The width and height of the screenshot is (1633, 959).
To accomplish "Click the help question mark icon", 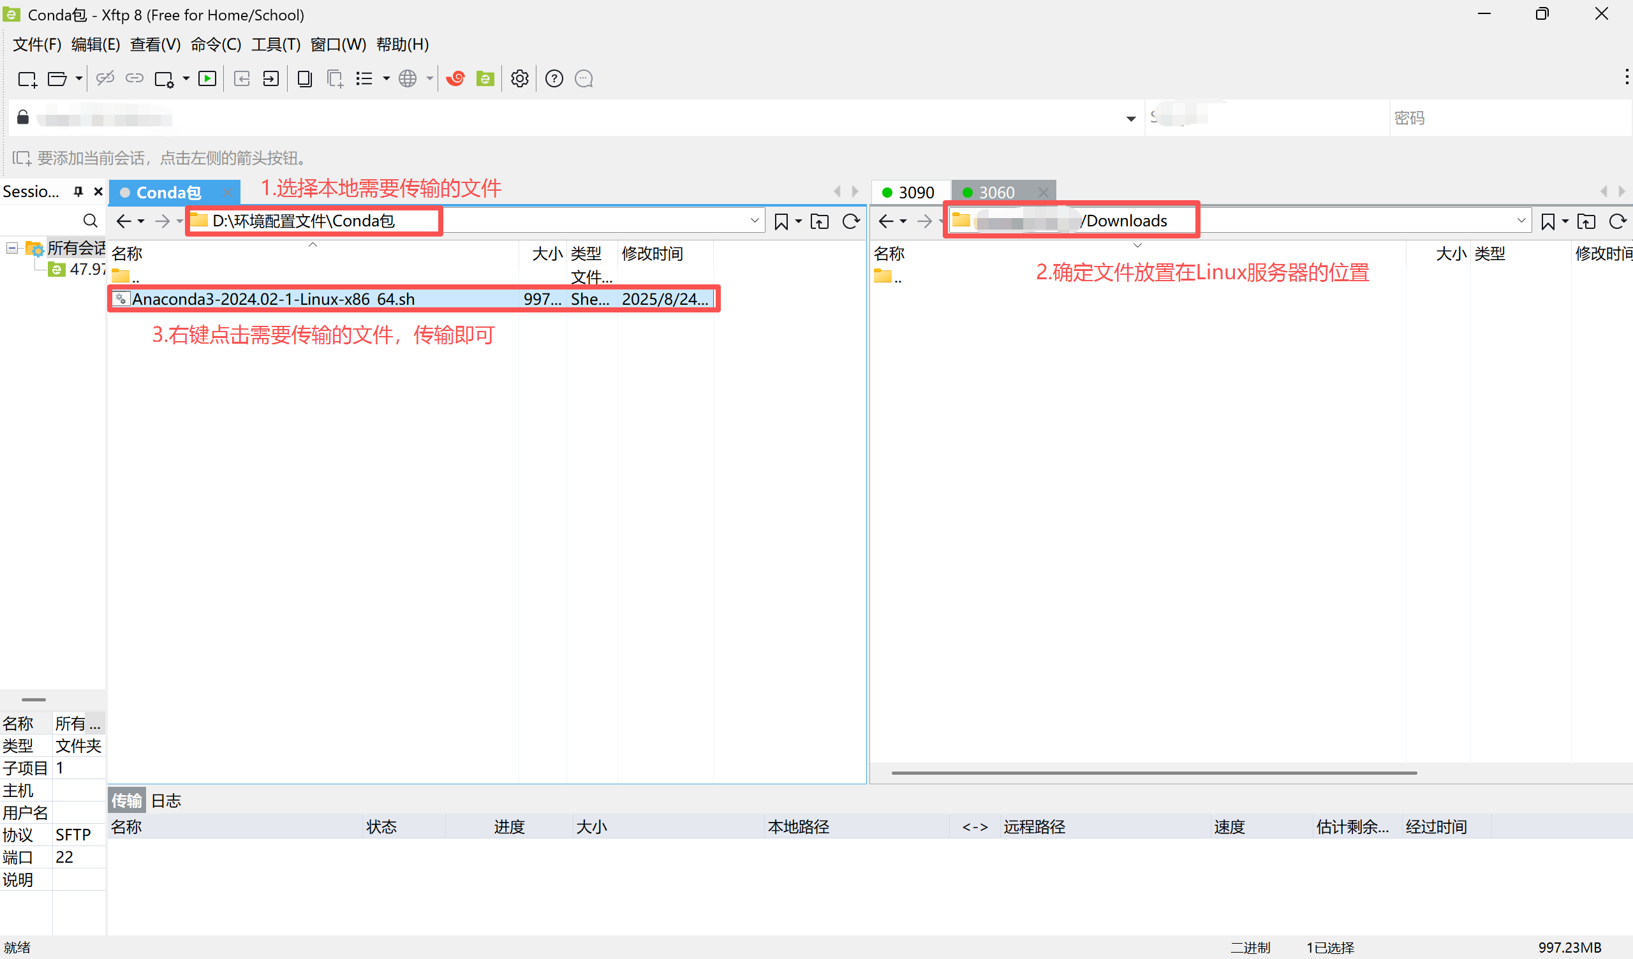I will click(554, 79).
